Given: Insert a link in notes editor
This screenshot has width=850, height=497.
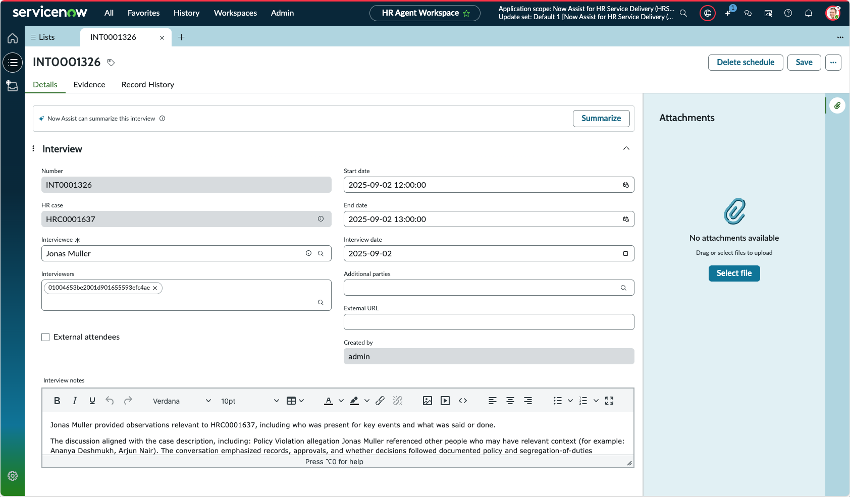Looking at the screenshot, I should pyautogui.click(x=380, y=401).
